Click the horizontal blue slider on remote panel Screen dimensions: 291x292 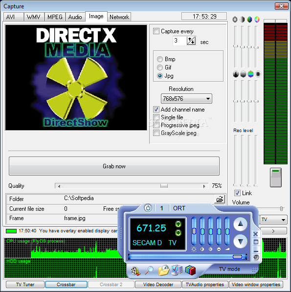click(x=187, y=257)
